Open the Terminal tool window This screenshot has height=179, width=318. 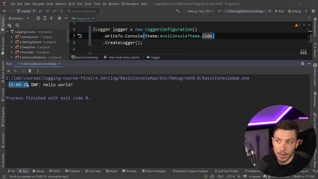click(x=129, y=171)
